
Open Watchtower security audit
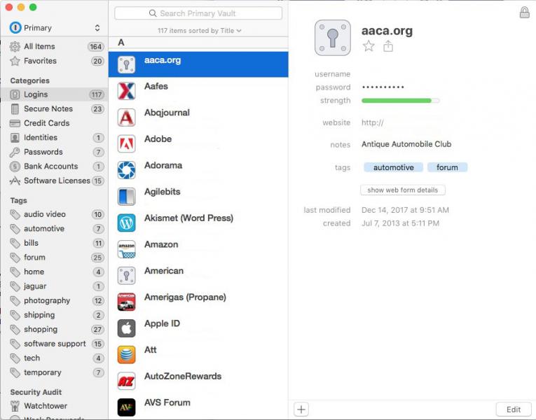coord(55,406)
